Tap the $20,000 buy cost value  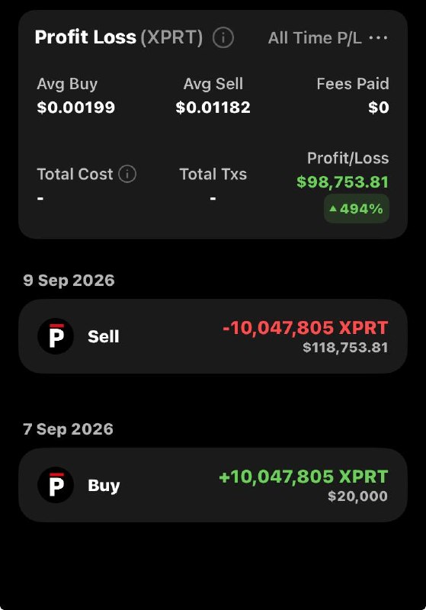357,496
